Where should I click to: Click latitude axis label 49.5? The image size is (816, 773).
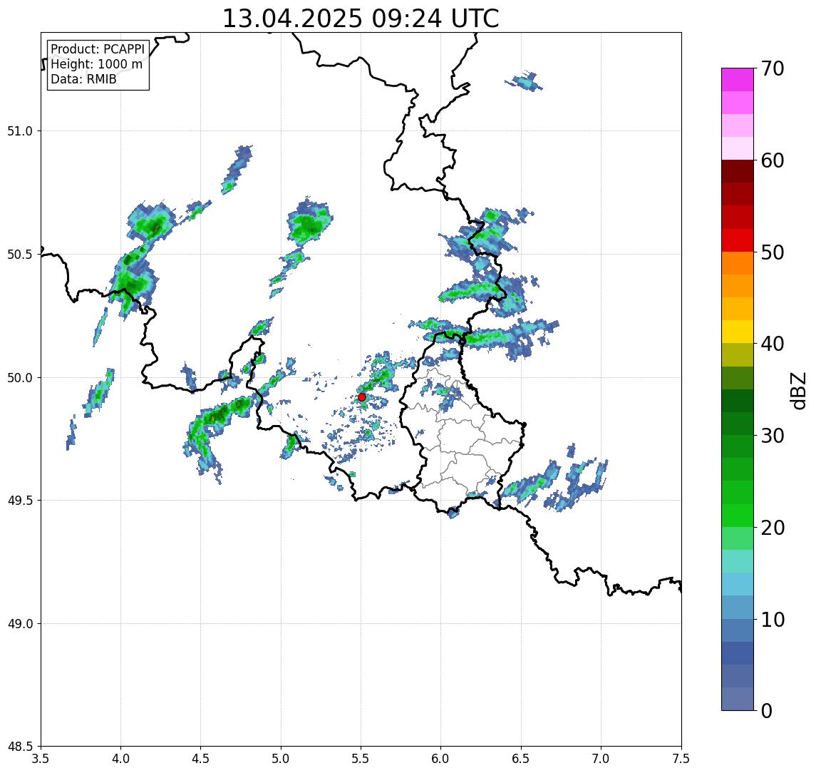click(x=20, y=501)
